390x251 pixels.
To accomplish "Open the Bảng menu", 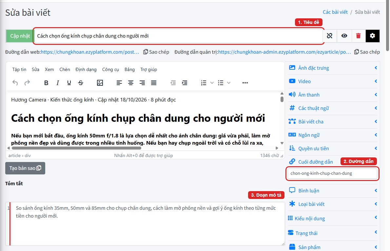I will [x=129, y=69].
